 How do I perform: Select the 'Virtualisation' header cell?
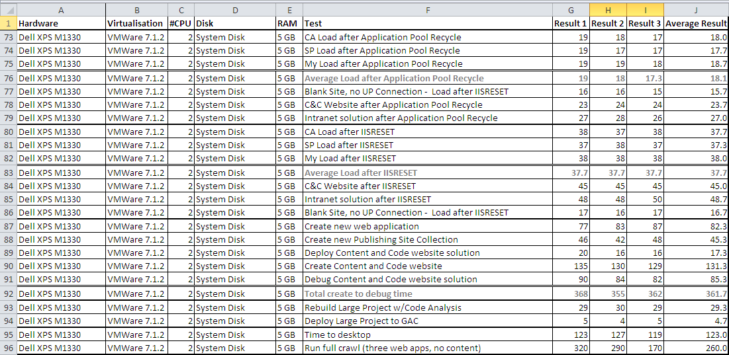pos(136,23)
